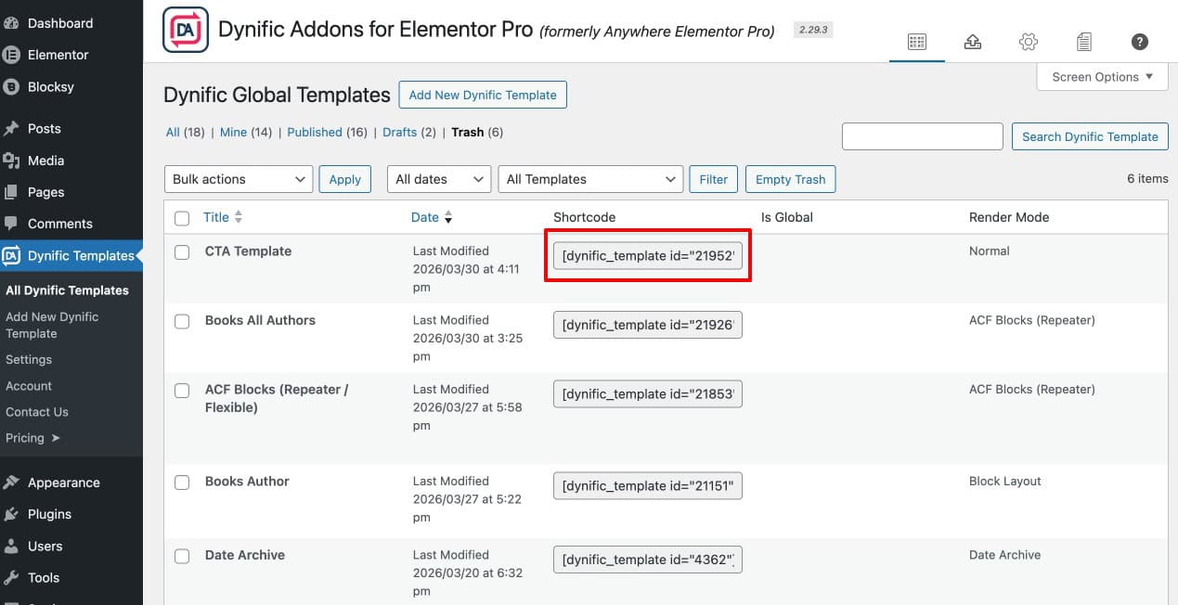
Task: Click the Media sidebar icon
Action: coord(11,161)
